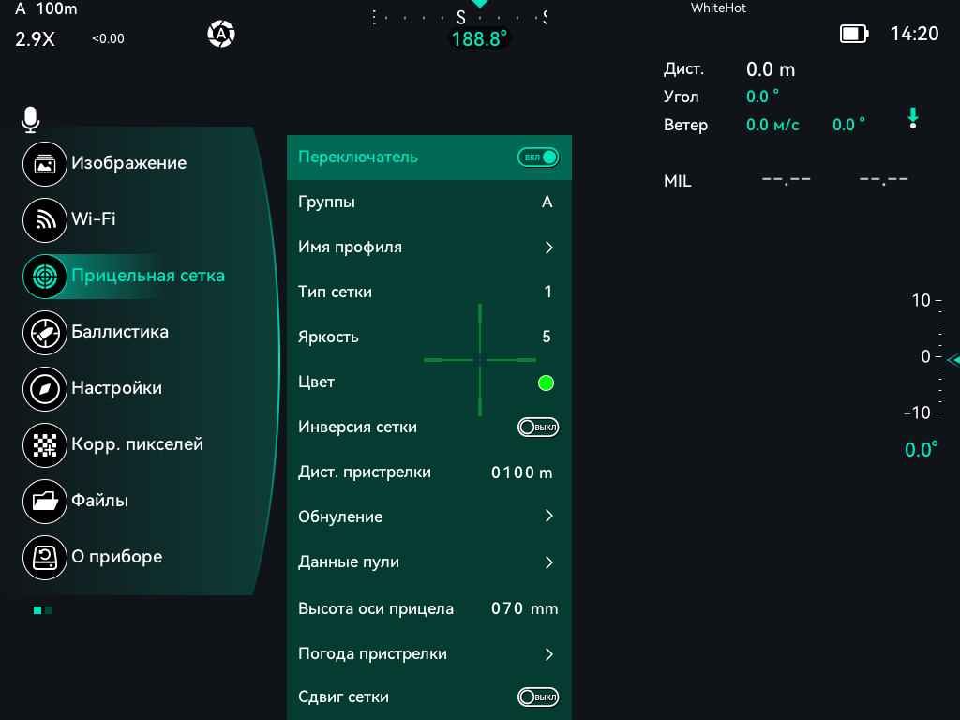Open Обнуление via its chevron

point(548,517)
